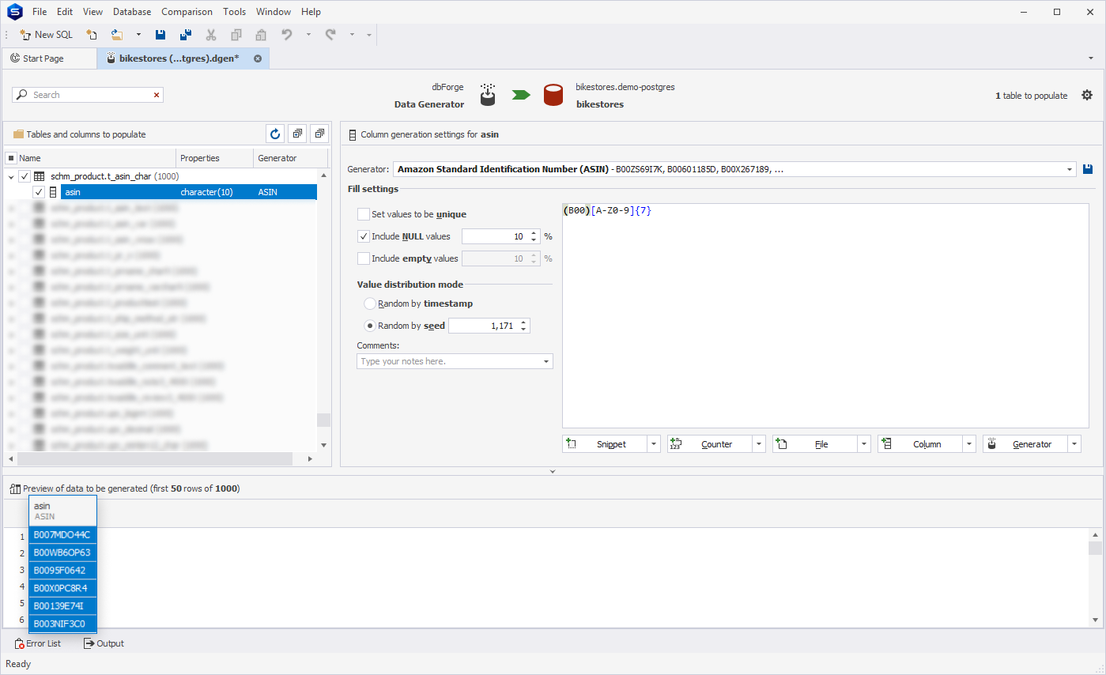Click the regex expression editor area
The height and width of the screenshot is (675, 1106).
point(825,315)
